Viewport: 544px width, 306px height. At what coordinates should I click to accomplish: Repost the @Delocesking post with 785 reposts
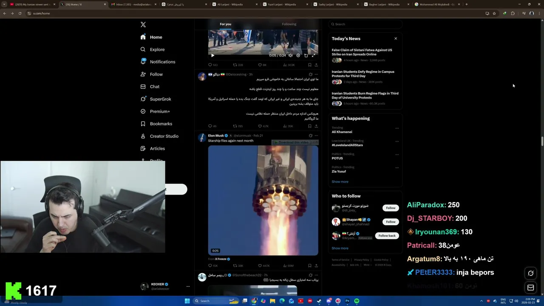click(238, 126)
